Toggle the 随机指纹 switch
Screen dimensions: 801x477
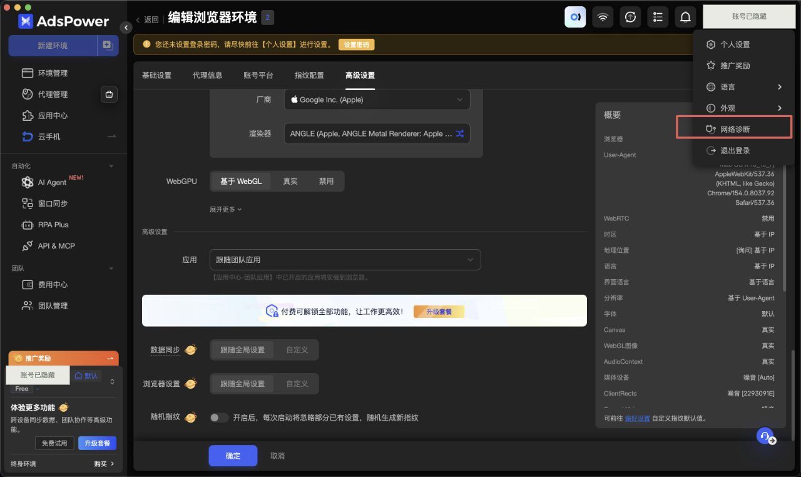219,418
